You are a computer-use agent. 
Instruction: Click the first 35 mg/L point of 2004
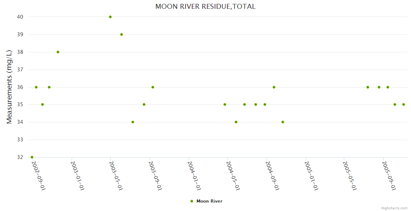tap(225, 104)
